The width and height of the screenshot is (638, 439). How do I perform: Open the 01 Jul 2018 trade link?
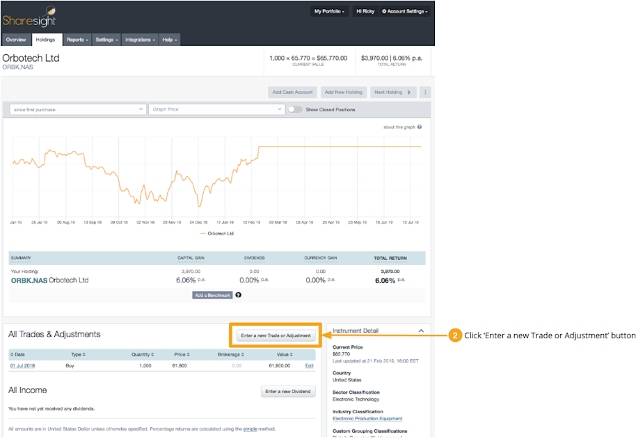(22, 366)
